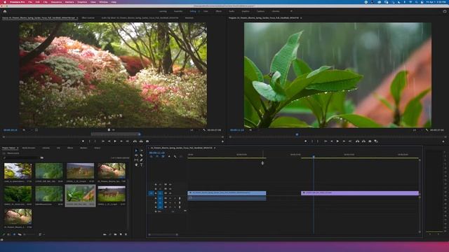Toggle V3 track output eye
The image size is (449, 252).
[x=170, y=184]
